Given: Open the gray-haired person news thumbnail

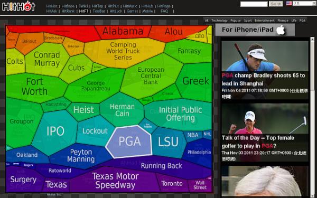Looking at the screenshot, I should pos(265,181).
